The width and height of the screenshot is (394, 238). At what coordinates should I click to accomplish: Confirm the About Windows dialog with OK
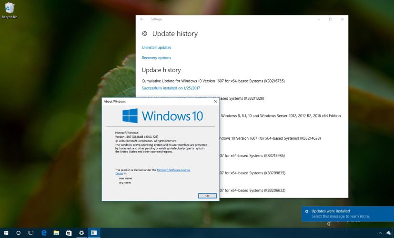(x=207, y=196)
